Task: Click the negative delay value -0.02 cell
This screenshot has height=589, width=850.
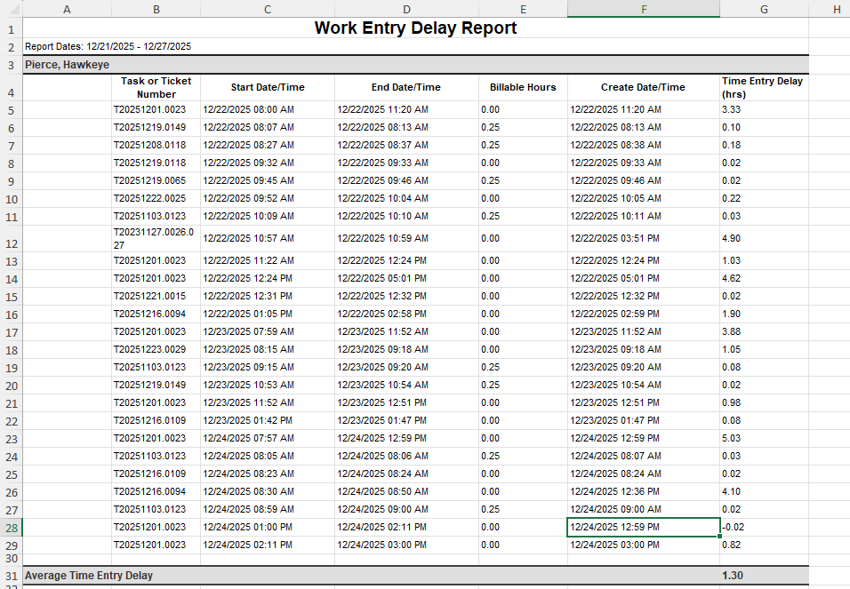Action: click(762, 527)
